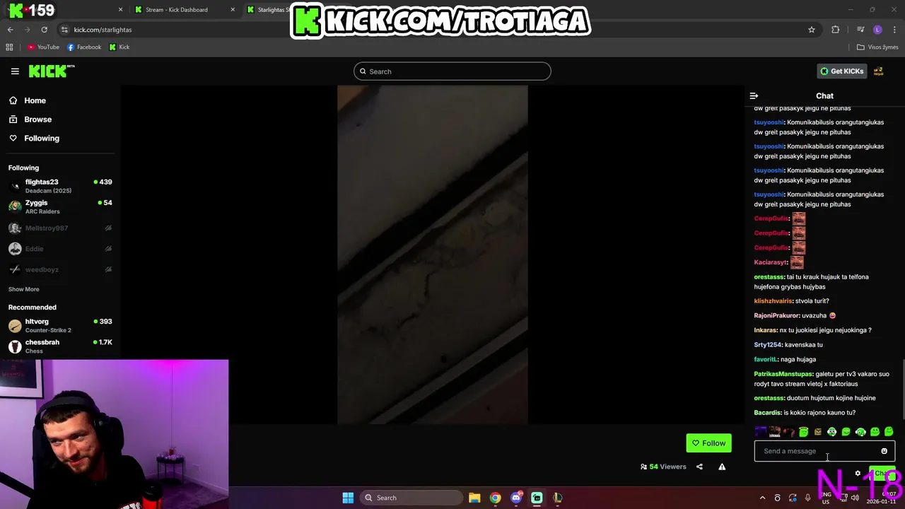Open weedboyz offline channel
This screenshot has width=905, height=509.
(60, 269)
